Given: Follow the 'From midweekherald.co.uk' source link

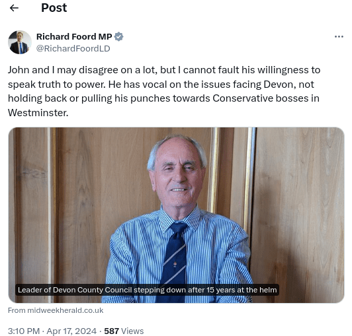Looking at the screenshot, I should click(x=56, y=310).
